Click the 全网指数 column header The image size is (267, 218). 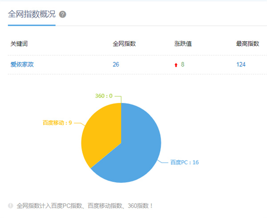coord(124,44)
